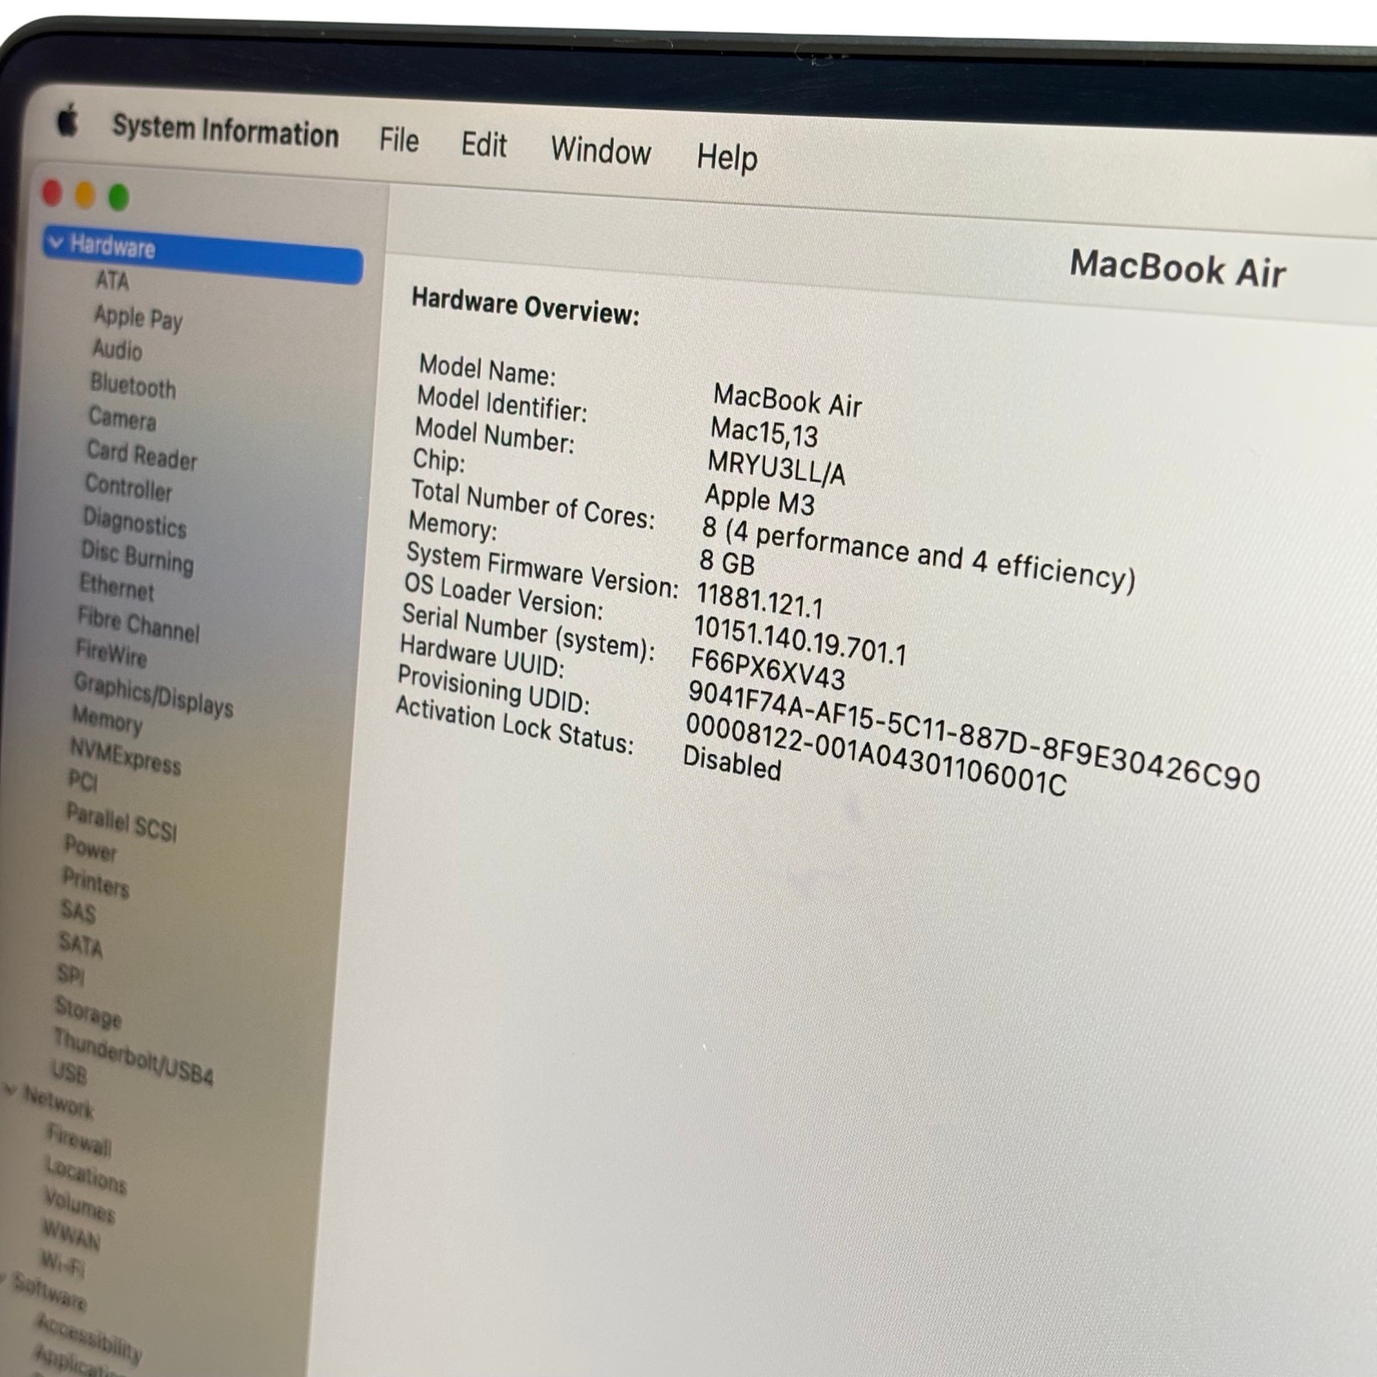1377x1377 pixels.
Task: Open the Apple menu icon
Action: pyautogui.click(x=68, y=121)
